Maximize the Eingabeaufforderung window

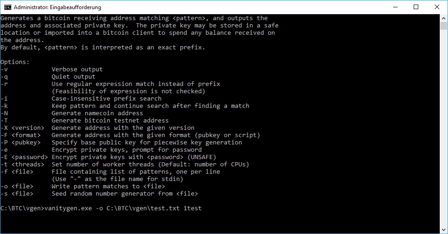(416, 7)
